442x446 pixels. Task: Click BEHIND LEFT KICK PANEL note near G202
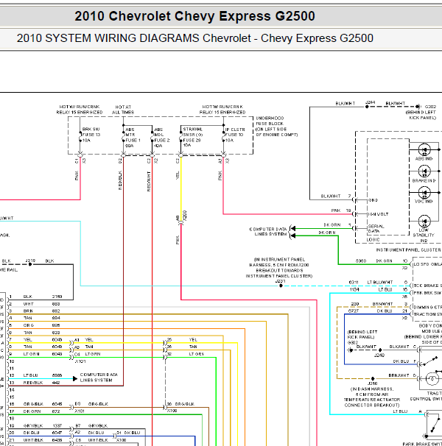tap(421, 115)
